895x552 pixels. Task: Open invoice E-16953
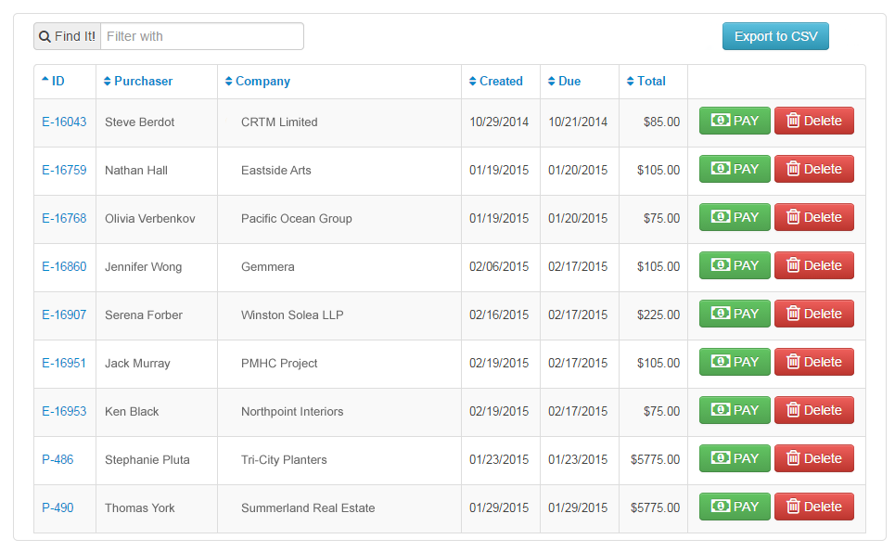pos(64,411)
